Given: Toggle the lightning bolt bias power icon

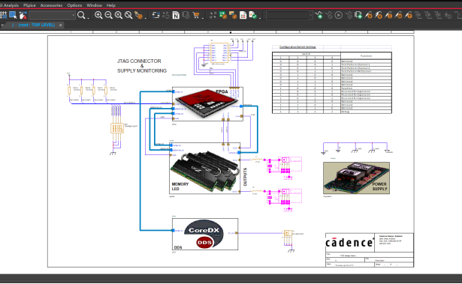Looking at the screenshot, I should click(448, 15).
